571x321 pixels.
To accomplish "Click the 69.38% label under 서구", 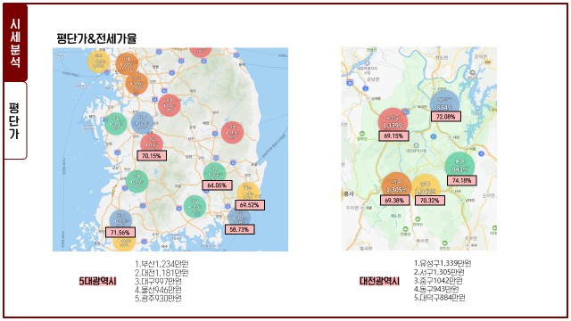I will tap(394, 200).
